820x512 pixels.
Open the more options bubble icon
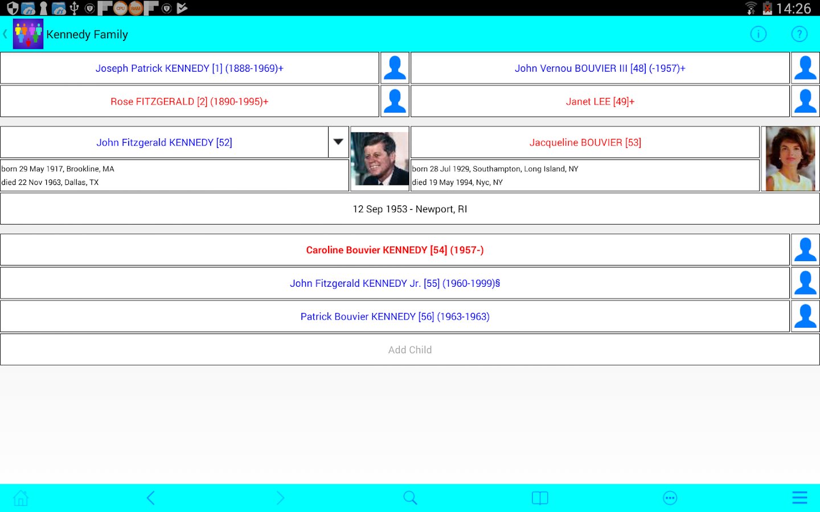(670, 498)
